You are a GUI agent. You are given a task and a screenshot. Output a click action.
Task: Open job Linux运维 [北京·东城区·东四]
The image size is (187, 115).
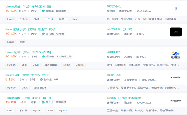(x=28, y=7)
